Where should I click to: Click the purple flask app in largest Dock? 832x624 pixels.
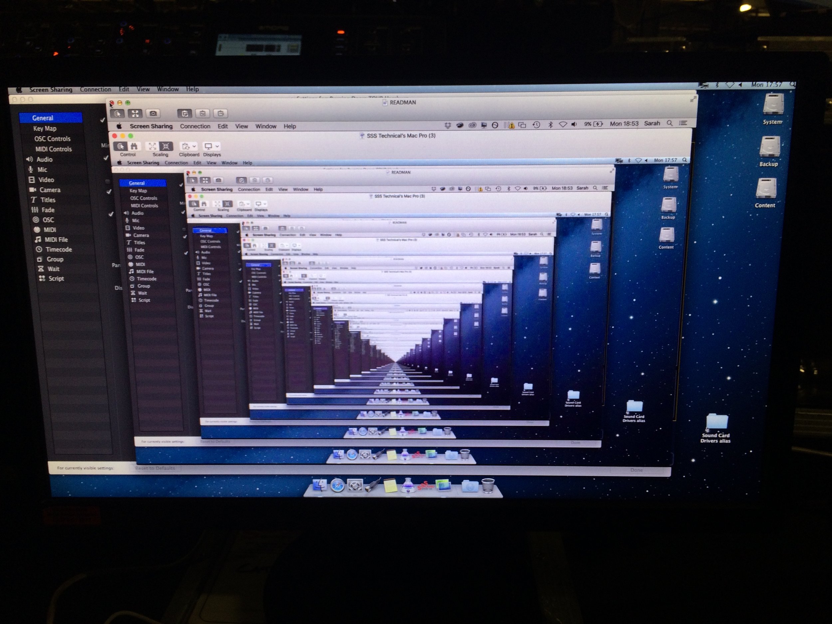[x=408, y=486]
